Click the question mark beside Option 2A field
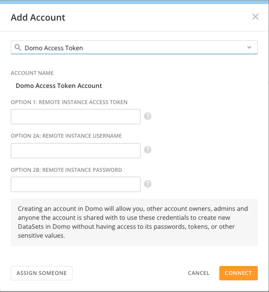The image size is (269, 292). [147, 150]
